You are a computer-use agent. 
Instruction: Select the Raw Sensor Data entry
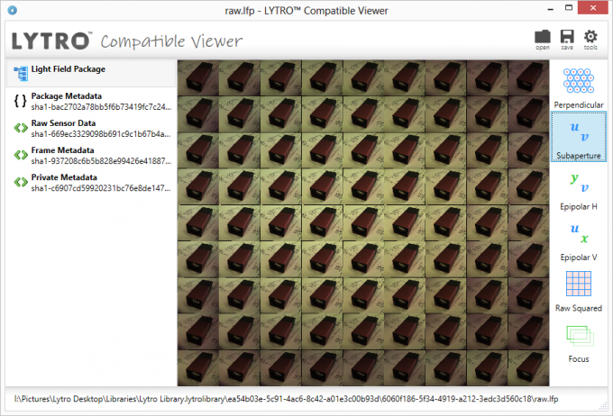91,128
